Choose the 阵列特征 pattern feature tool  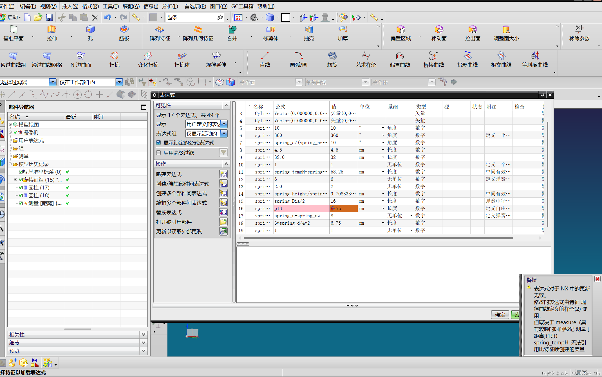point(160,33)
